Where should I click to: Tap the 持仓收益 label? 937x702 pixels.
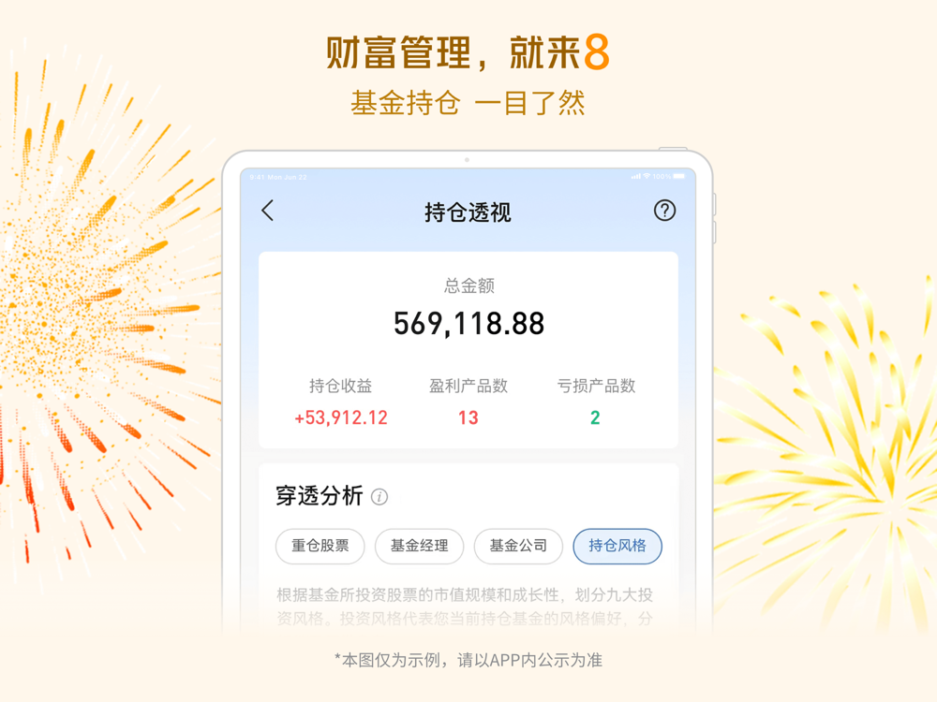[341, 387]
